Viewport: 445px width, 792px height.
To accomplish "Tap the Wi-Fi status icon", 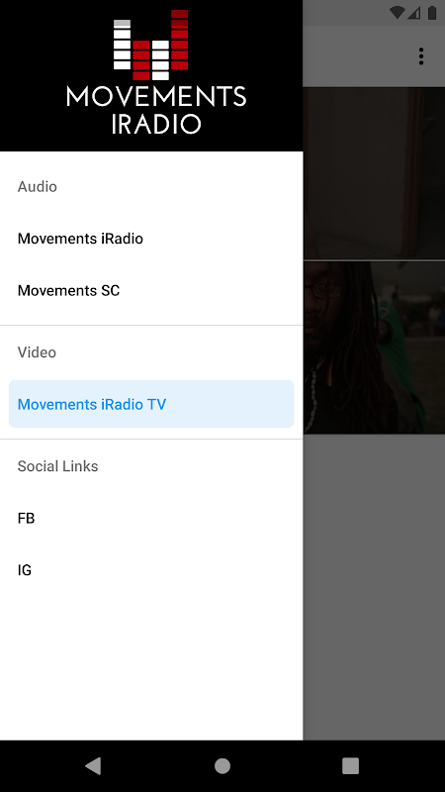I will [398, 13].
